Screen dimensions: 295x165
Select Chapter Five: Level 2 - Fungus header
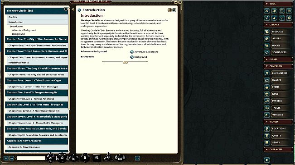37,92
